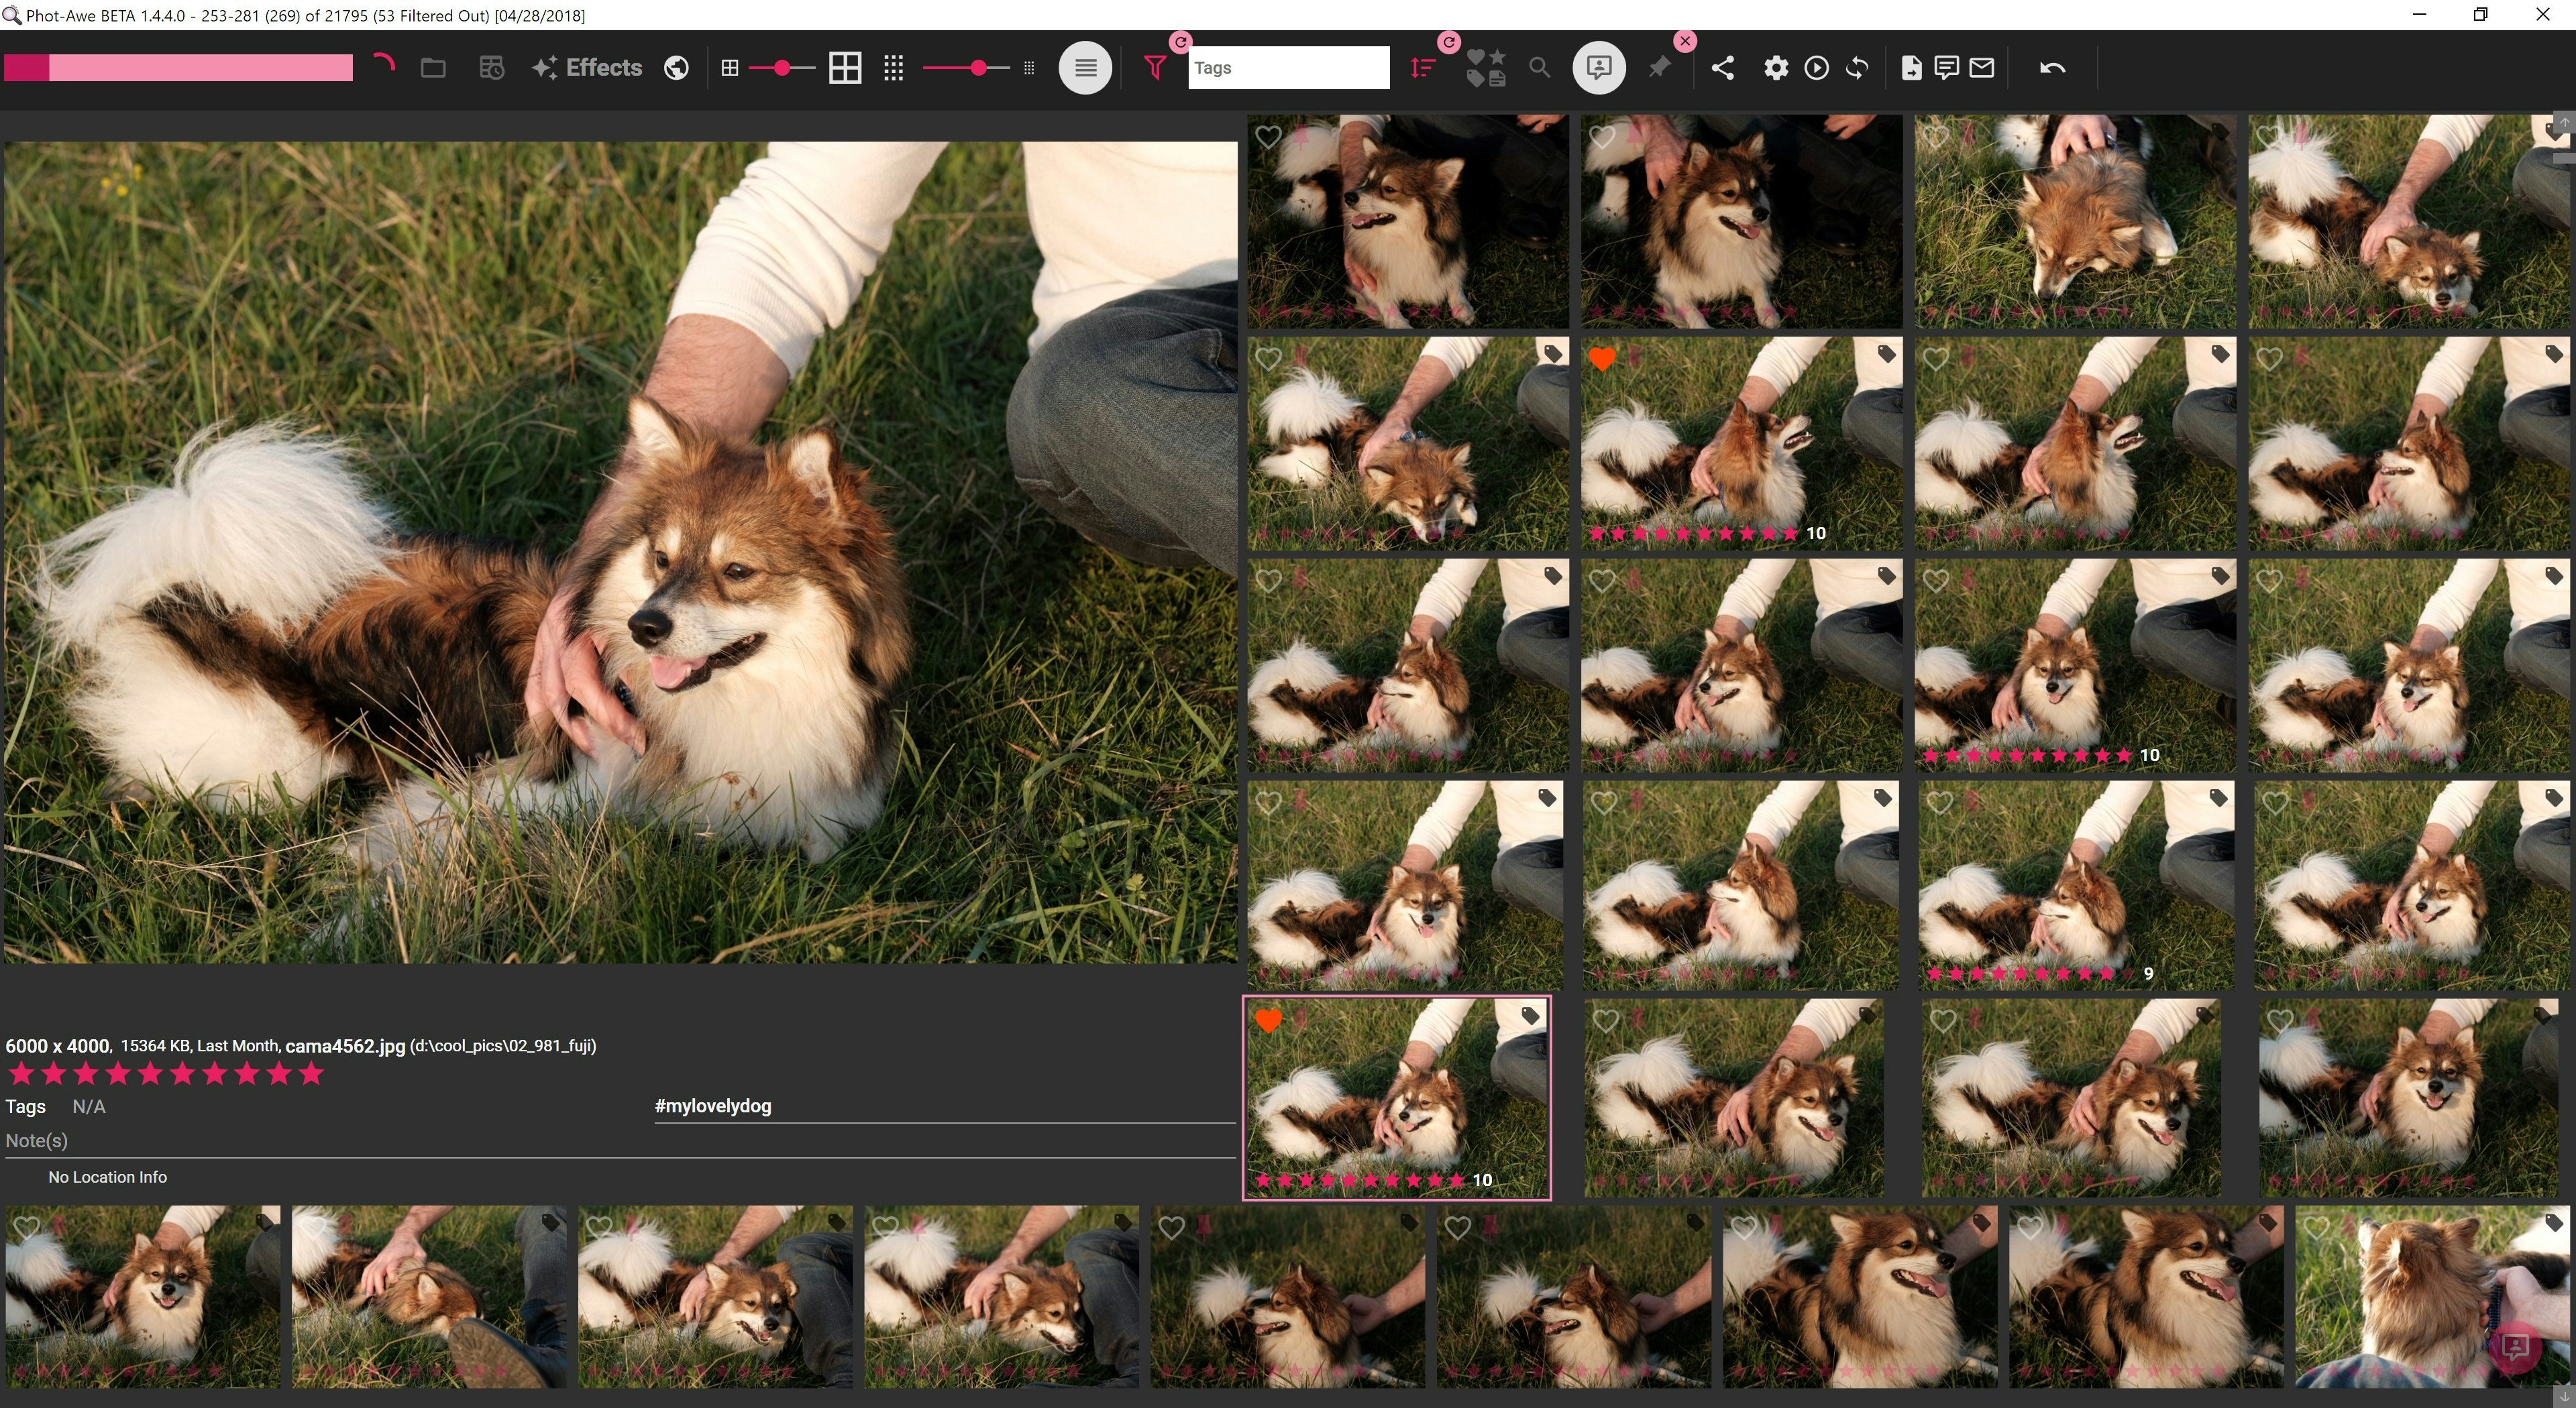Click the rotate/sync arrows icon
Screen dimensions: 2576x1408
coord(1857,68)
